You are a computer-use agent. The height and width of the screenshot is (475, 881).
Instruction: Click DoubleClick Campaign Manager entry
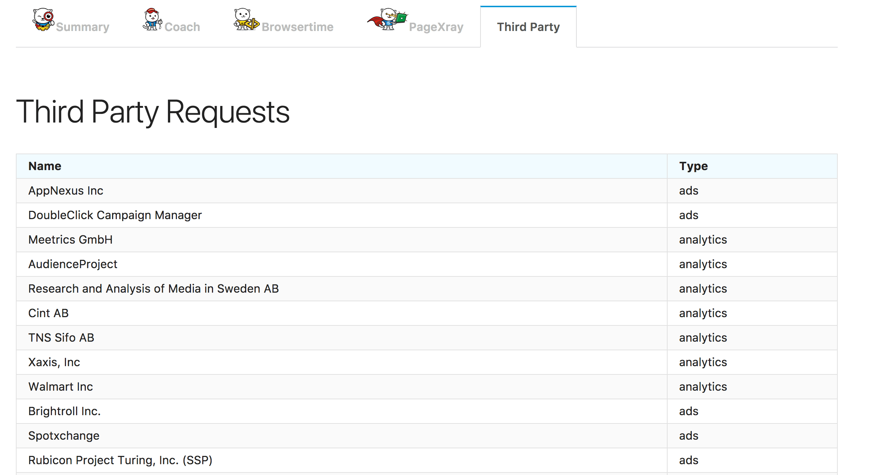[x=115, y=215]
